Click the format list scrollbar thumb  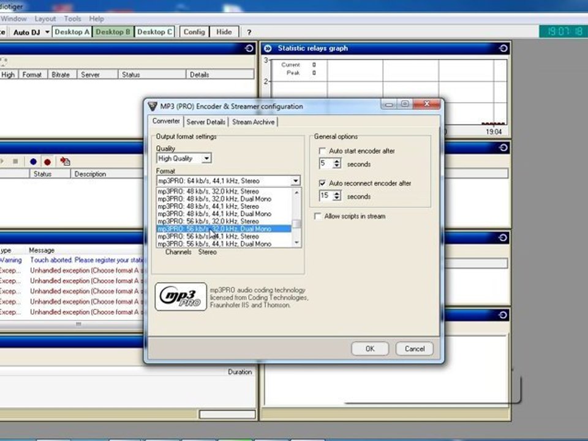[x=296, y=224]
